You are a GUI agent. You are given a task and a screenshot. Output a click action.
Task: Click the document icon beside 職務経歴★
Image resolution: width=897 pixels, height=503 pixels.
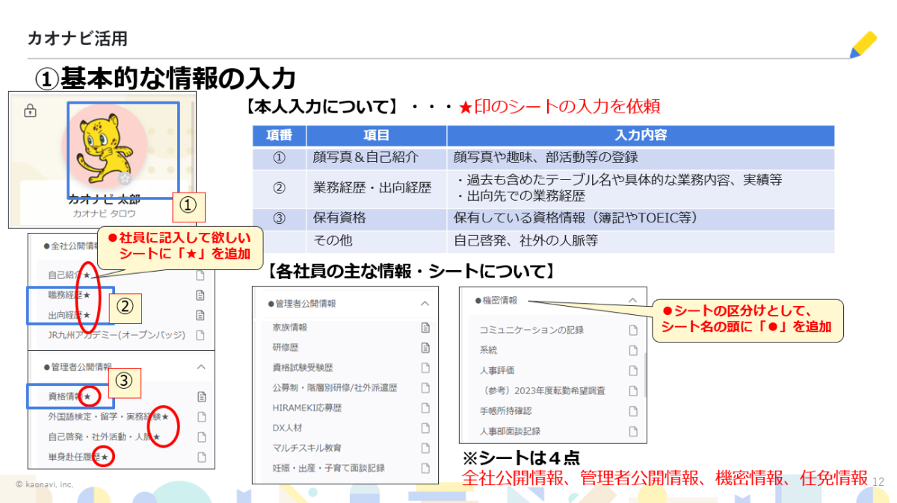[x=200, y=295]
